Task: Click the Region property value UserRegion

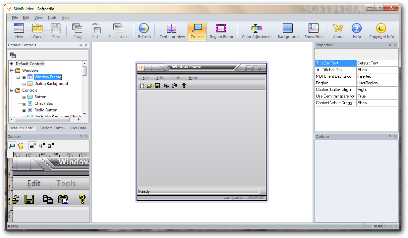Action: (377, 83)
